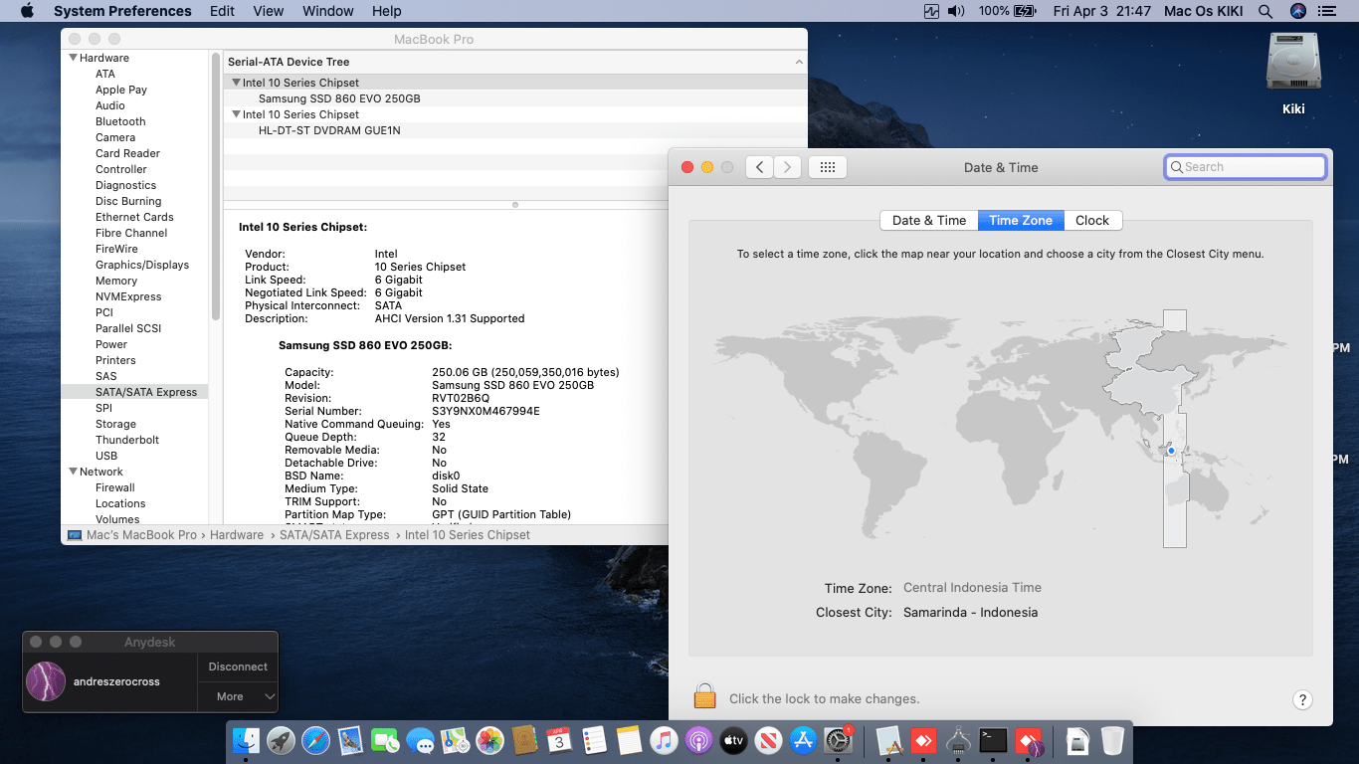Image resolution: width=1359 pixels, height=764 pixels.
Task: Activate Siri from the menu bar
Action: [1297, 11]
